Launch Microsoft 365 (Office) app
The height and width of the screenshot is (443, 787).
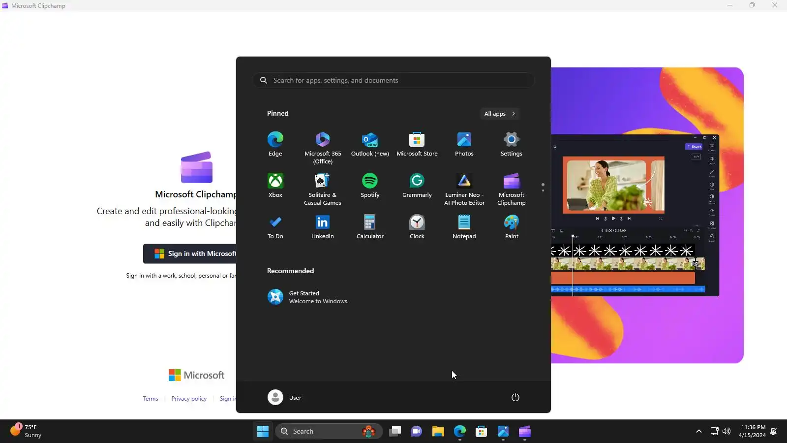(x=323, y=148)
